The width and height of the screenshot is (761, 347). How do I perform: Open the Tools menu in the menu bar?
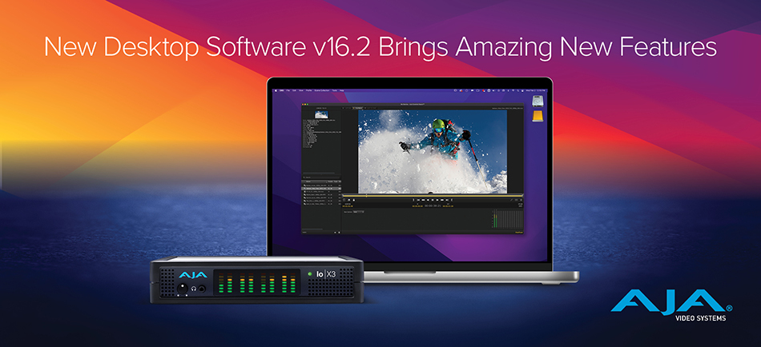tap(334, 90)
